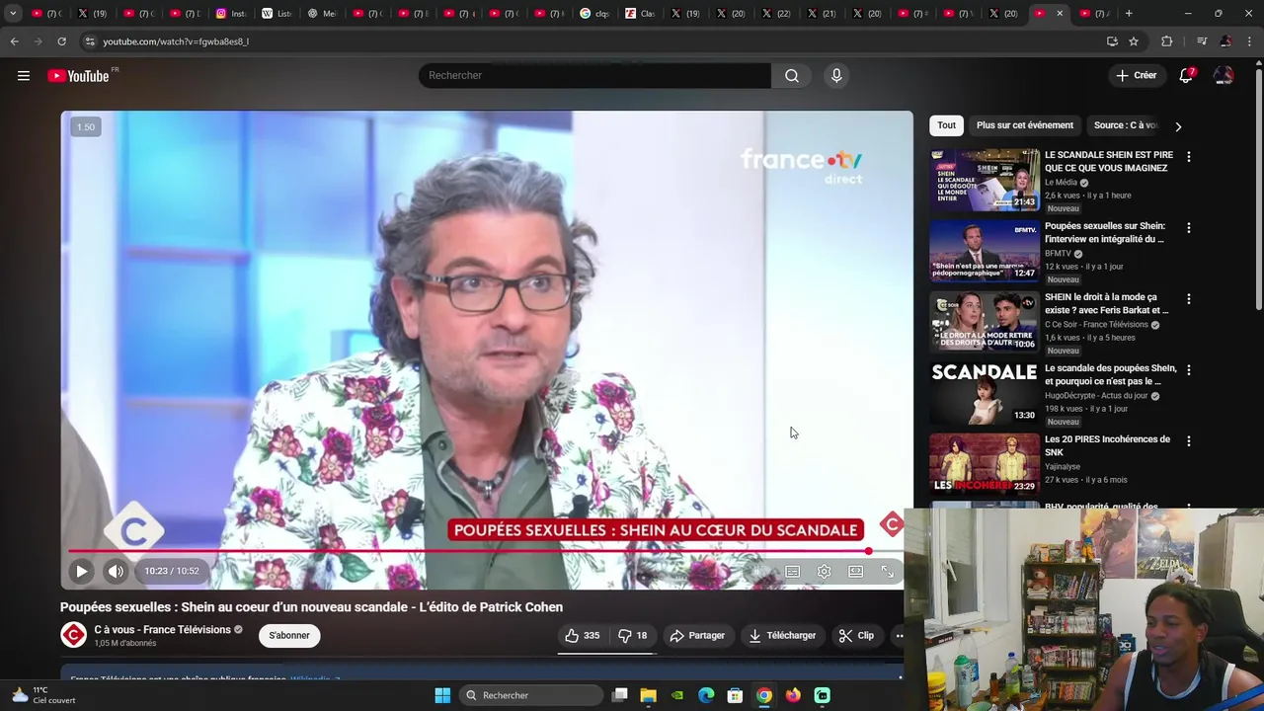Open options for Poupées sexuelles sur Shein video
Screen dimensions: 1264x711
coord(1189,228)
